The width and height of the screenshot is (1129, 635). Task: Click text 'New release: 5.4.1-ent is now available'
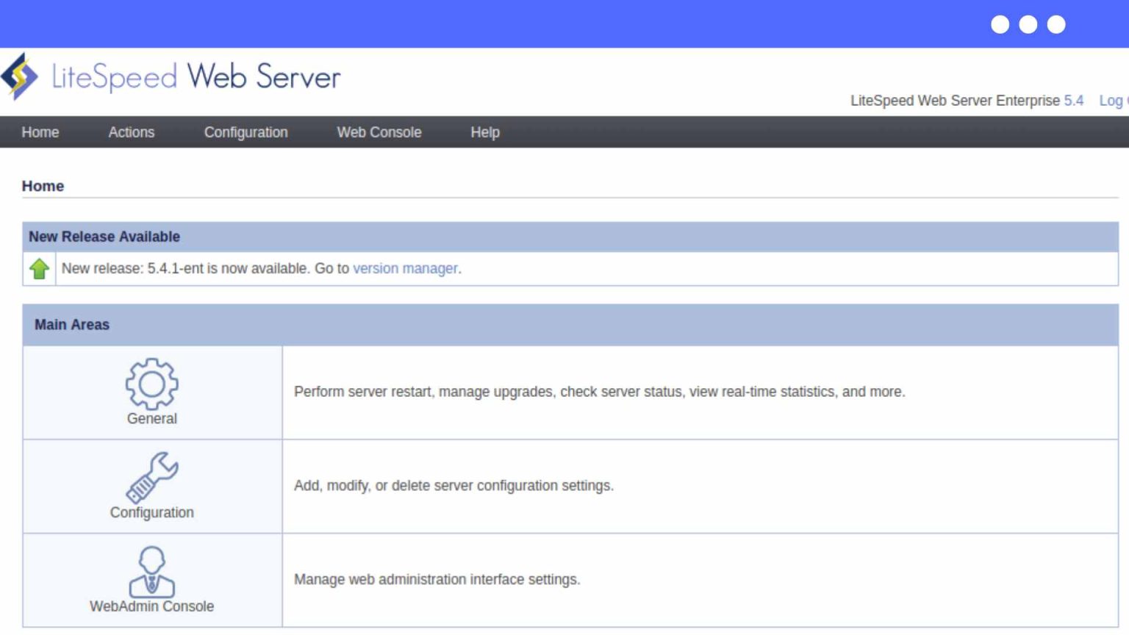click(184, 268)
